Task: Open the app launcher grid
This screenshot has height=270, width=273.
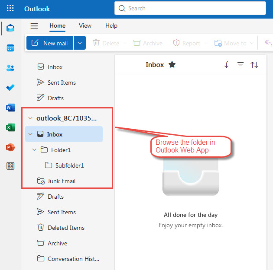Action: point(10,8)
